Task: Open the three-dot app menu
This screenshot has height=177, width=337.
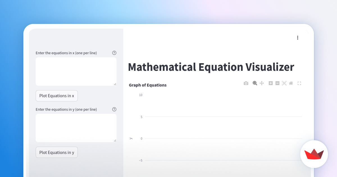Action: pyautogui.click(x=298, y=37)
